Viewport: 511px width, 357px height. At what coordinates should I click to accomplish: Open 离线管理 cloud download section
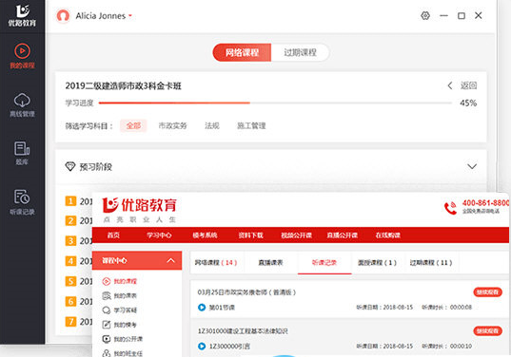pyautogui.click(x=22, y=104)
